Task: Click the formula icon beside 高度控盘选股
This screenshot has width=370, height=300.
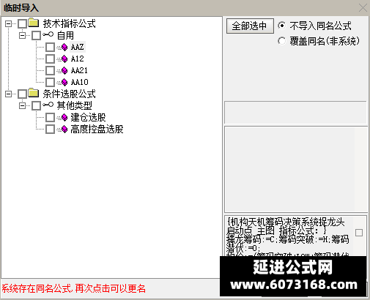Action: 64,130
